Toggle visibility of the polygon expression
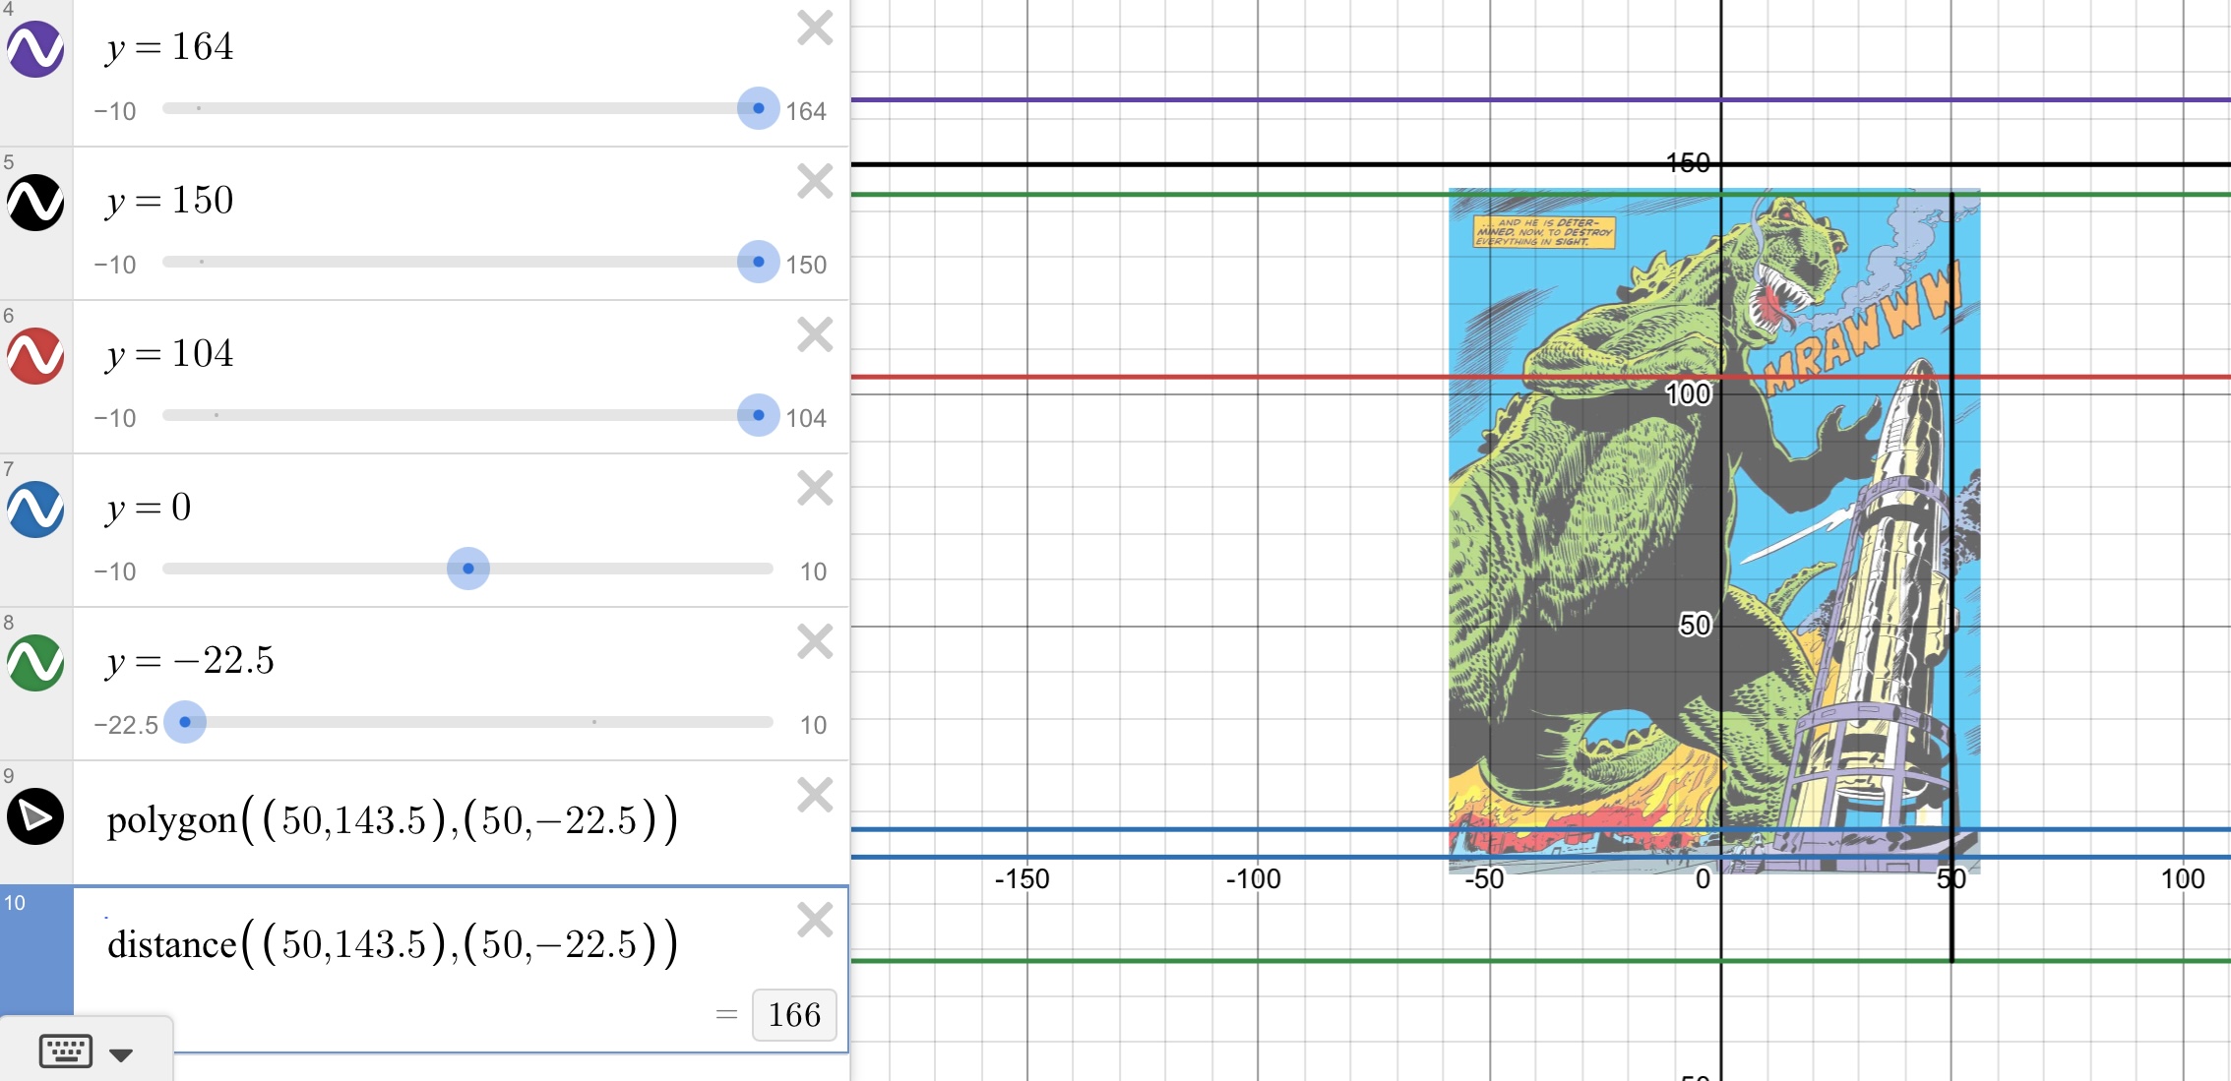 (36, 816)
